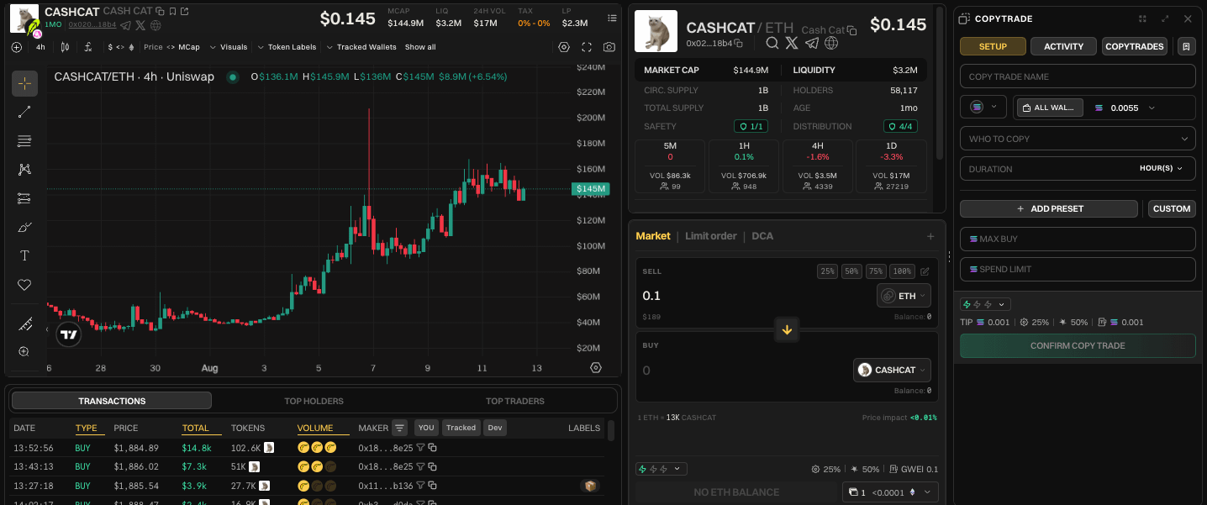Switch to the TOP HOLDERS tab
1207x505 pixels.
314,401
